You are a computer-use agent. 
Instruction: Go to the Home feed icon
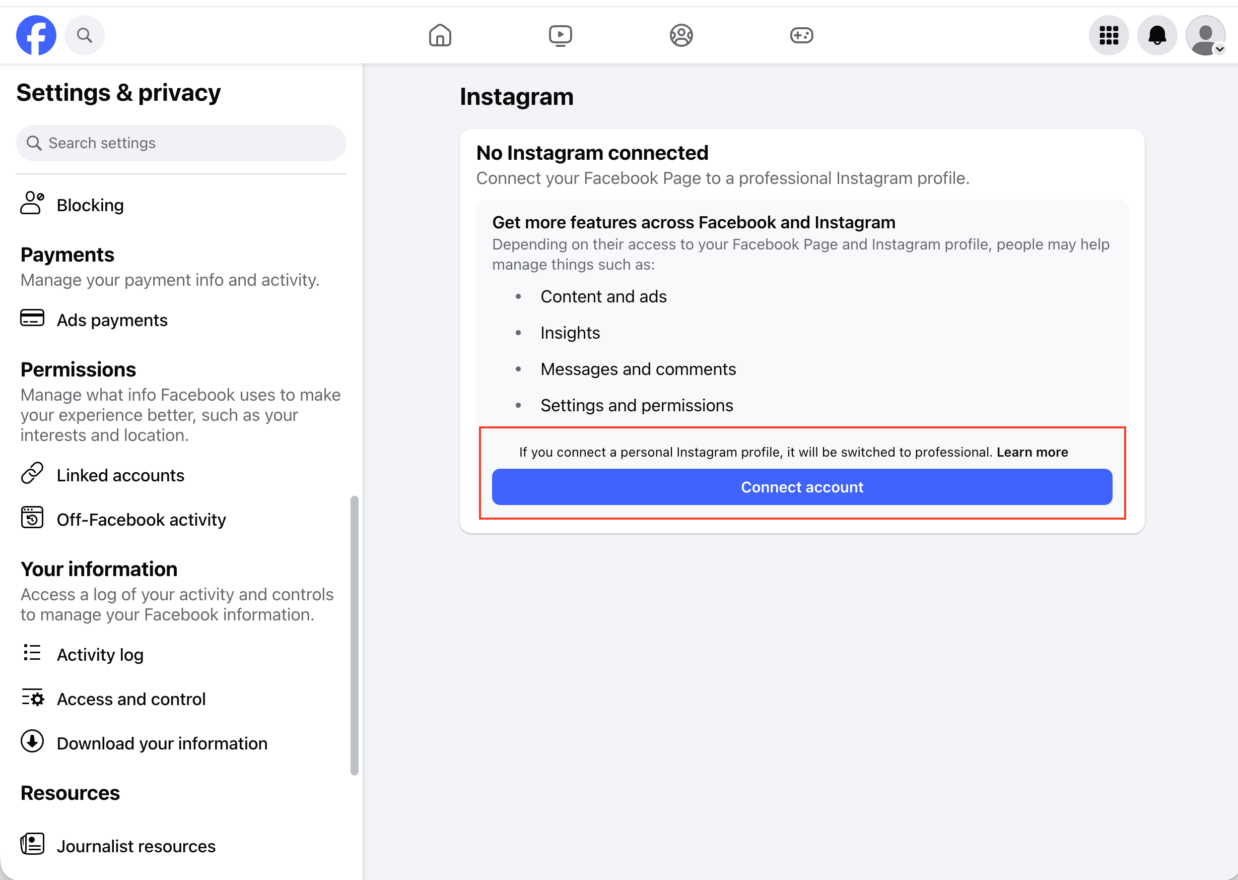click(x=440, y=35)
